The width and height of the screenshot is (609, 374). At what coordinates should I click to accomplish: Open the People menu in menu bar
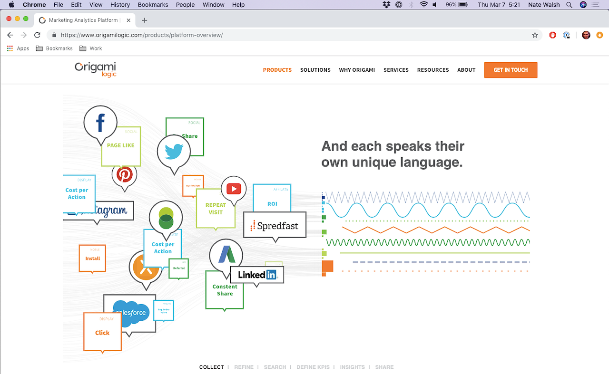coord(185,5)
